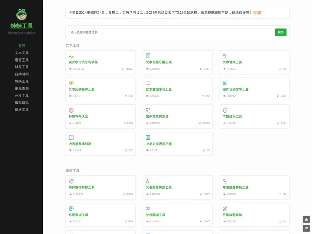
Task: Open the 文本替换工具 icon
Action: click(x=225, y=56)
